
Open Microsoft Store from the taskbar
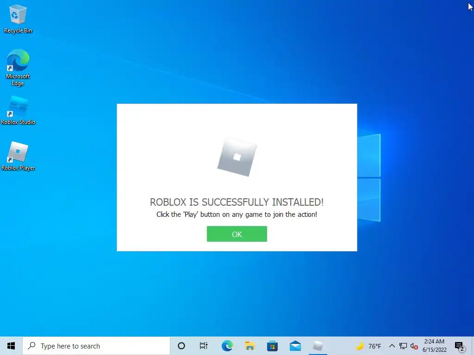[272, 346]
